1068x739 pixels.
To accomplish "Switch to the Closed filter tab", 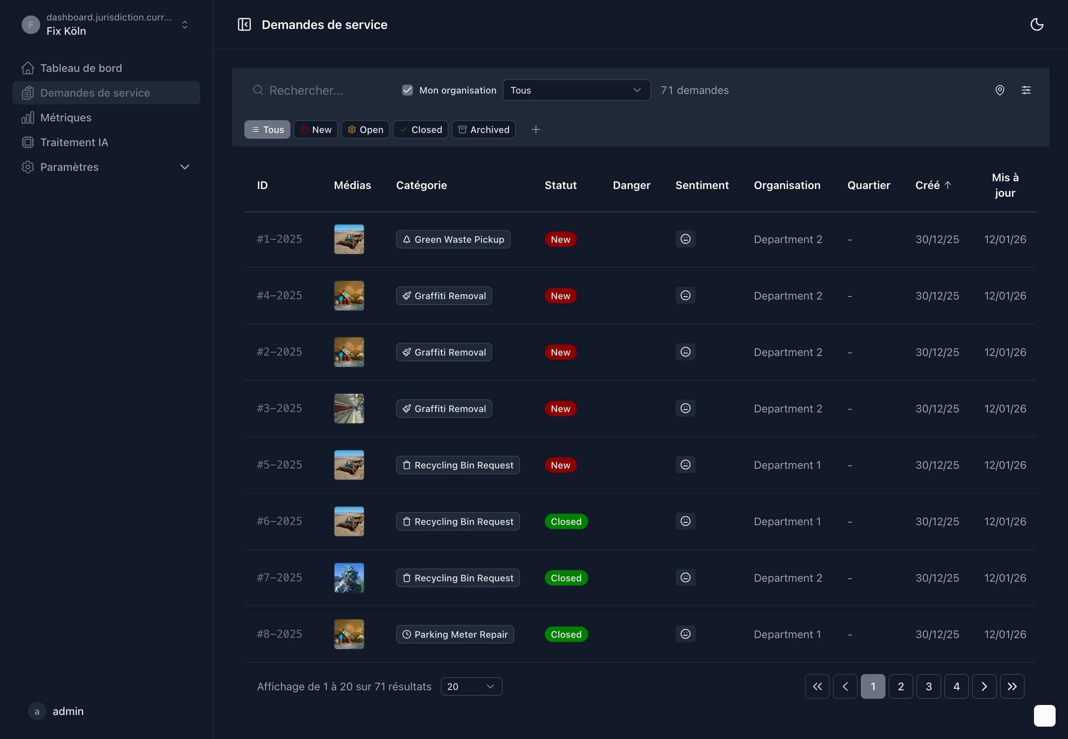I will (x=420, y=129).
